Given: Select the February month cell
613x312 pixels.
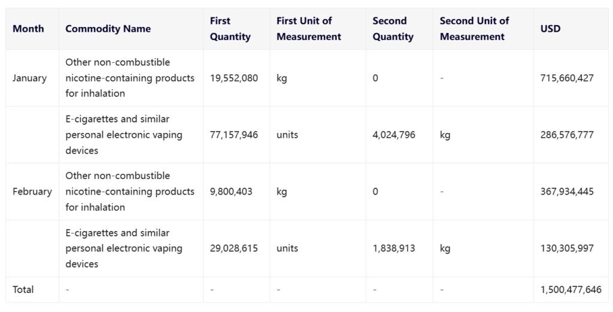Looking at the screenshot, I should point(32,192).
